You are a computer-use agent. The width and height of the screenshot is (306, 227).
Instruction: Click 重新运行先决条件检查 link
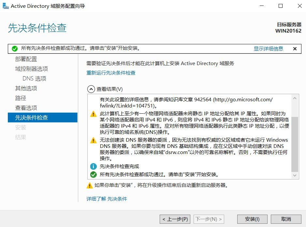[x=111, y=73]
